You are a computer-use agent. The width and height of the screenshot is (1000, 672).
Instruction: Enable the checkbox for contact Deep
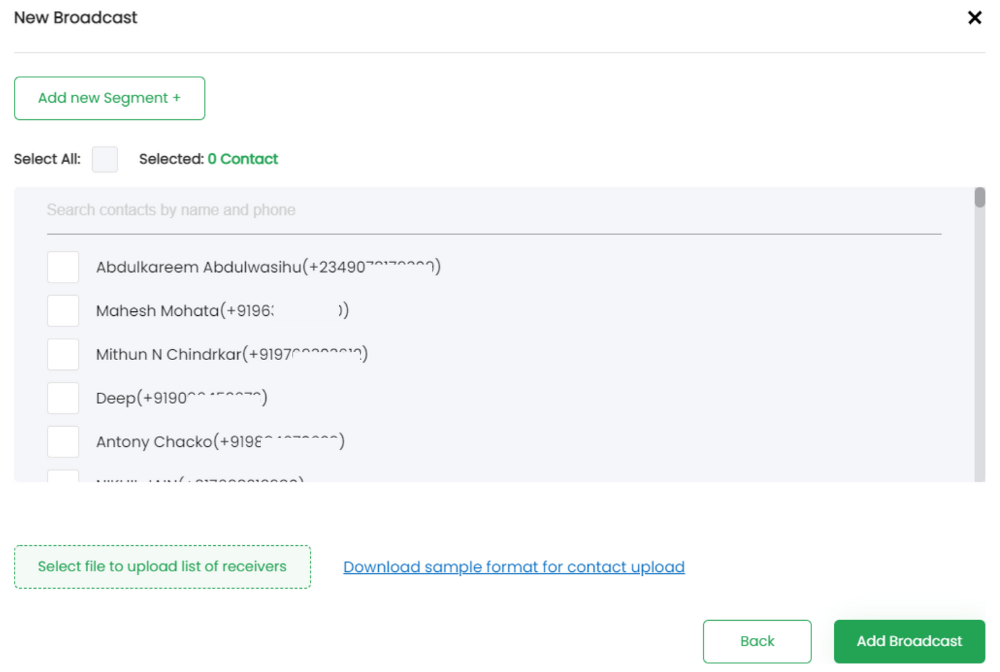[63, 398]
